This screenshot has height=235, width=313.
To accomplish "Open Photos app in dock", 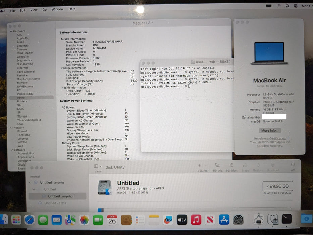I will 84,220.
